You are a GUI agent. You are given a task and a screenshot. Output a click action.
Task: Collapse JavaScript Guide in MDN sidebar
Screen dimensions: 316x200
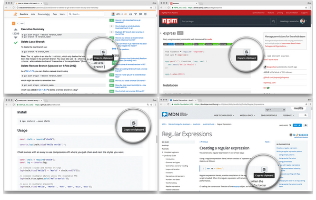163,156
